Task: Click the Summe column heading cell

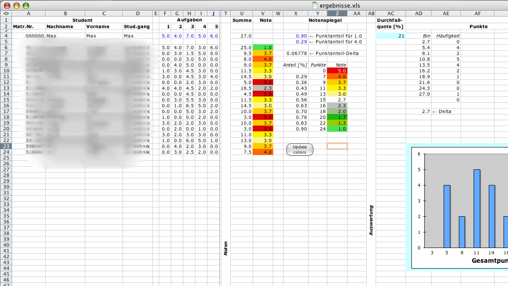Action: tap(242, 20)
